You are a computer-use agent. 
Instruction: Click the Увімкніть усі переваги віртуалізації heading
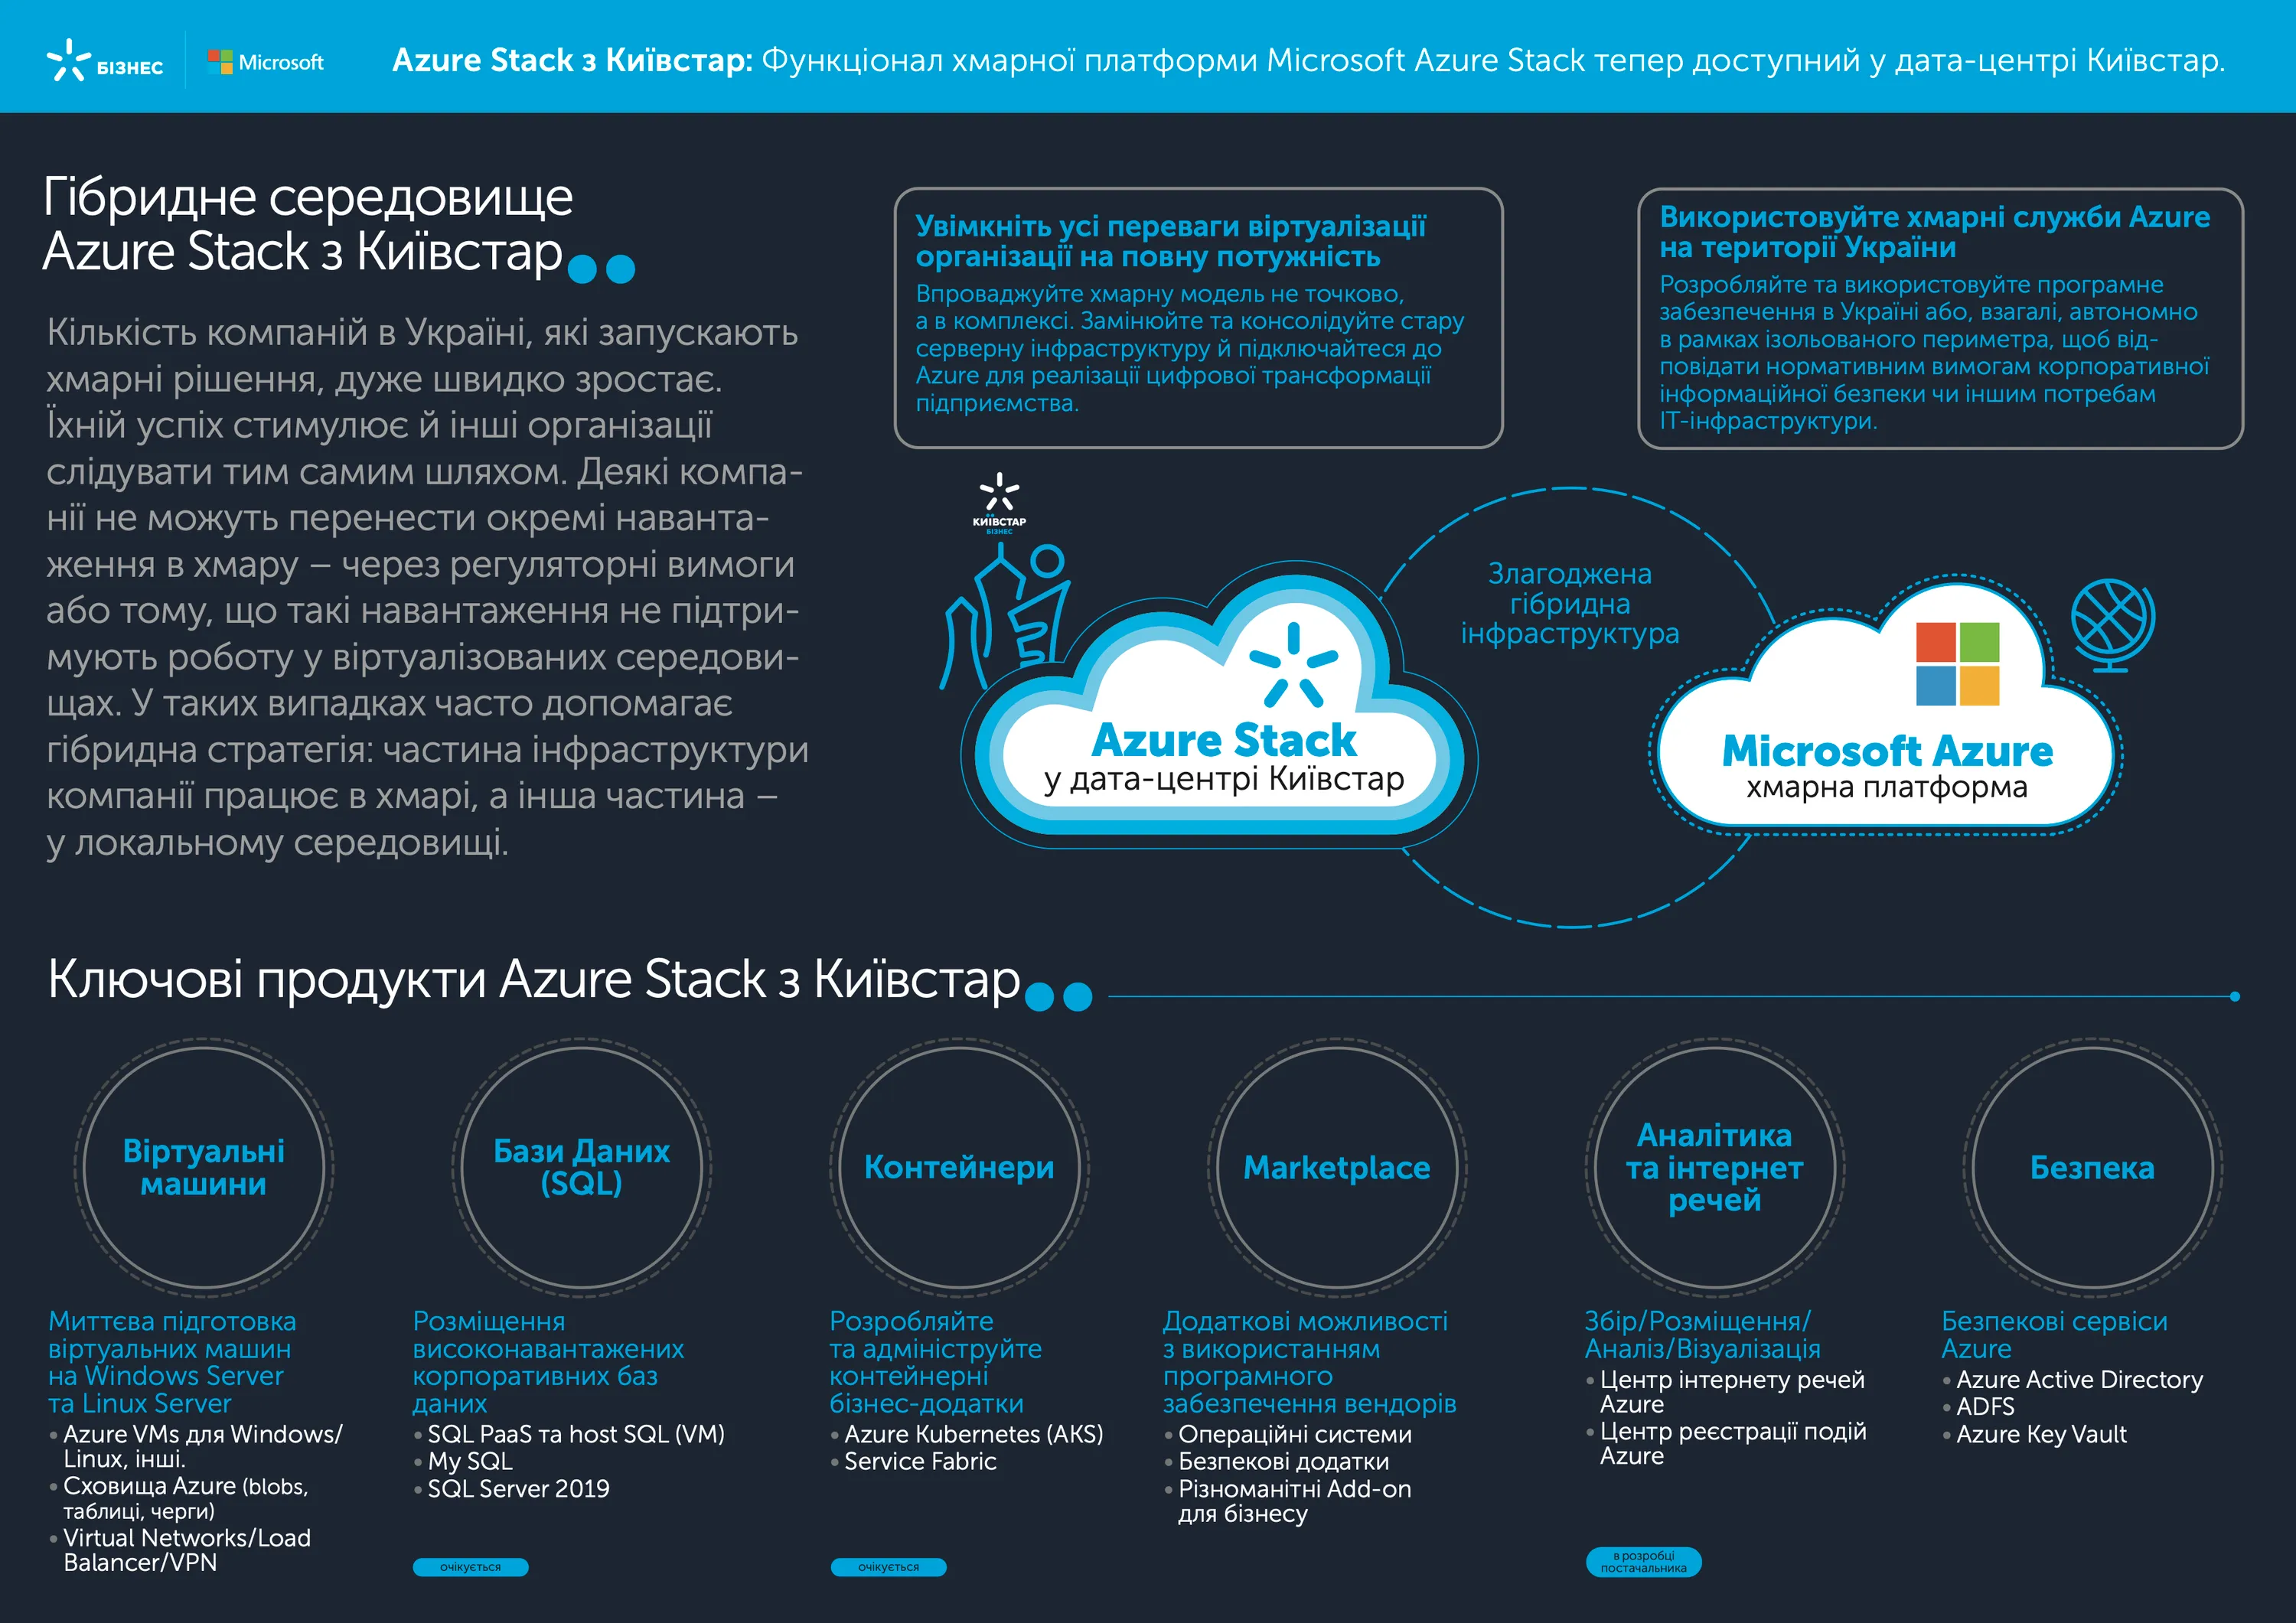(1170, 241)
